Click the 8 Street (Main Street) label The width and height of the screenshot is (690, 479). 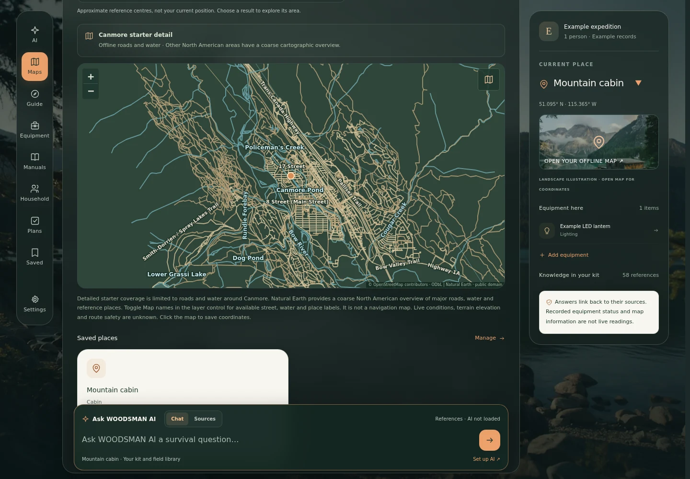tap(297, 202)
